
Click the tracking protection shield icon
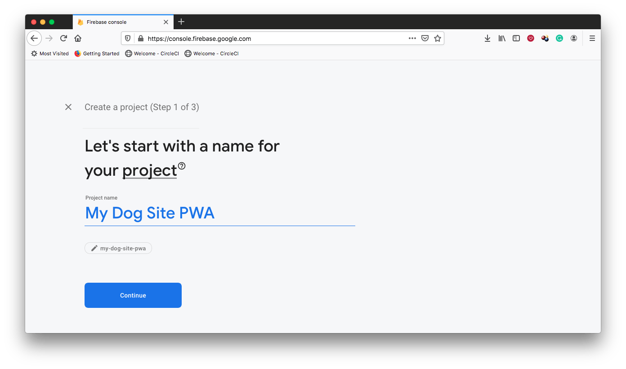(x=128, y=38)
